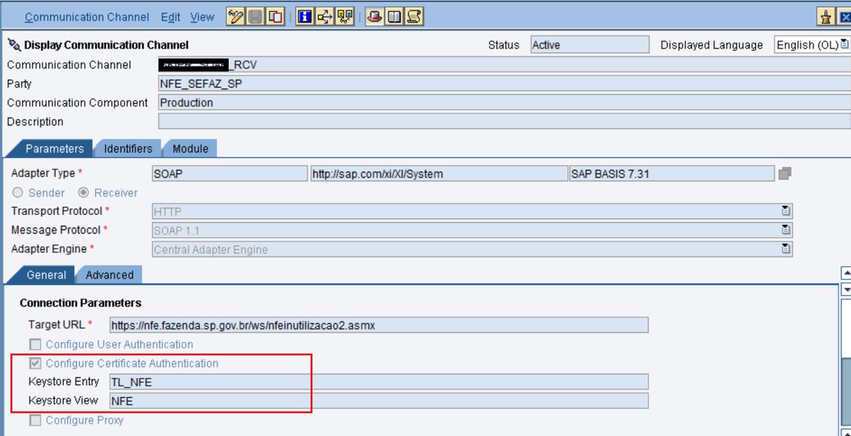
Task: Click the open book documentation toolbar icon
Action: pyautogui.click(x=394, y=17)
